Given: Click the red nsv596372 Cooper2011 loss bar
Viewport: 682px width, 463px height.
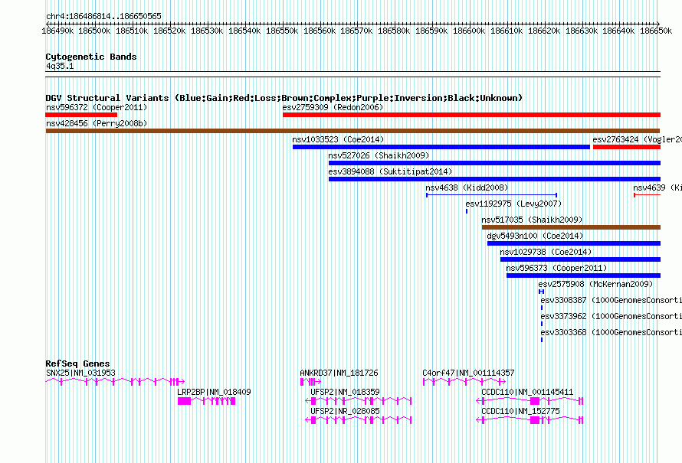Looking at the screenshot, I should coord(81,115).
